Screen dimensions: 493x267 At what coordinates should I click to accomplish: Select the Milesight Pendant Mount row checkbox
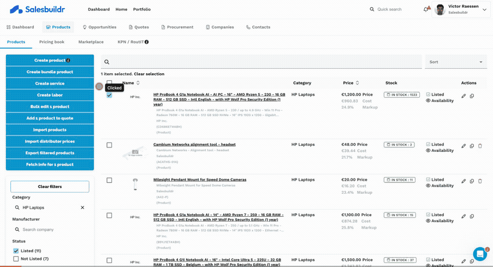pos(109,180)
